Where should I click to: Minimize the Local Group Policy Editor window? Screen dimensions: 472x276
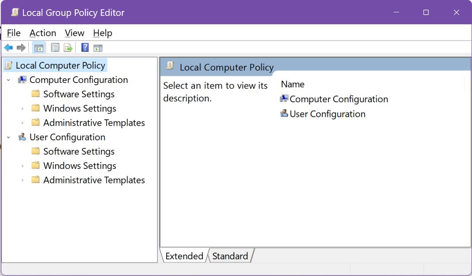click(396, 12)
